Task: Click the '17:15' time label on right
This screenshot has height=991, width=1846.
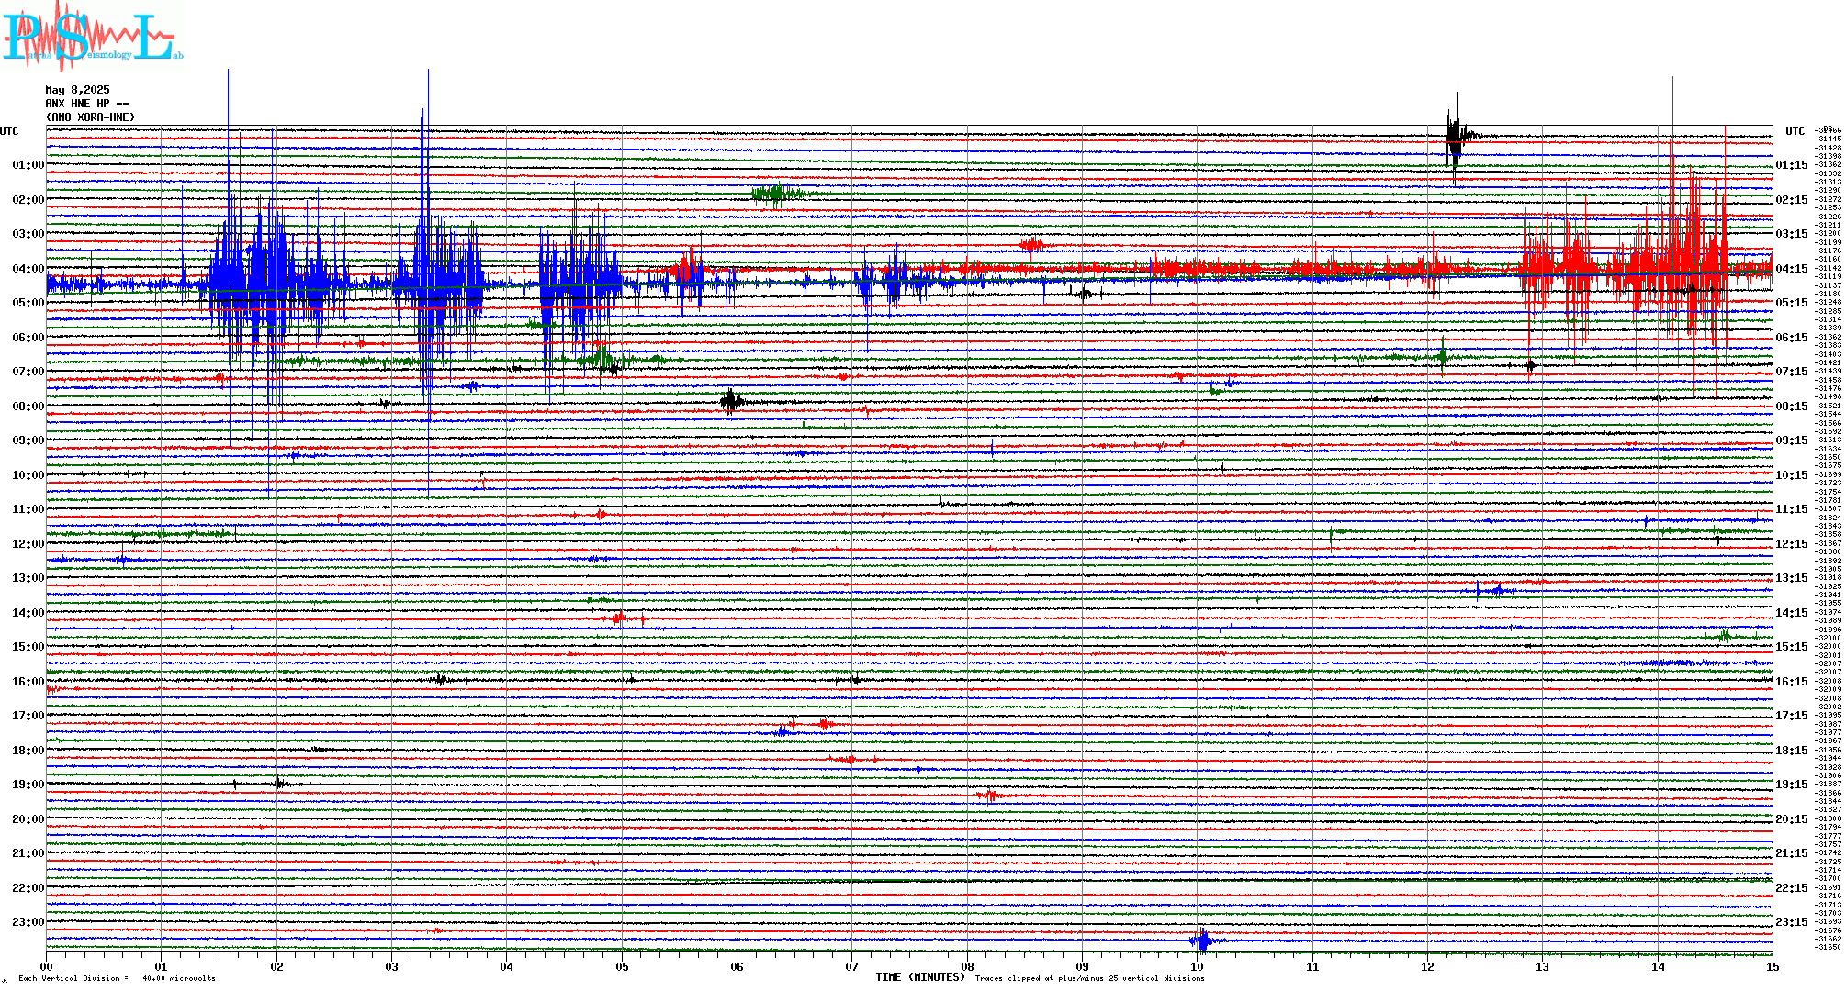Action: (1792, 716)
